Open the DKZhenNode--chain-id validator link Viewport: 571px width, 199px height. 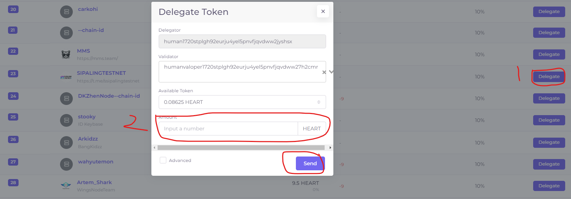tap(109, 96)
